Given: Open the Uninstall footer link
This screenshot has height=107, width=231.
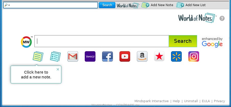Looking at the screenshot, I should (191, 101).
